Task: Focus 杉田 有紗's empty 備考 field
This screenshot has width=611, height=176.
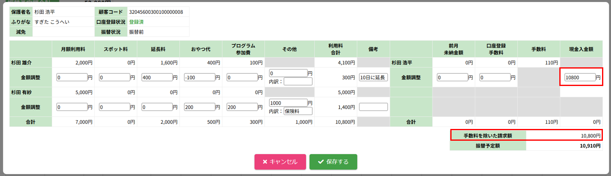Action: [x=373, y=107]
